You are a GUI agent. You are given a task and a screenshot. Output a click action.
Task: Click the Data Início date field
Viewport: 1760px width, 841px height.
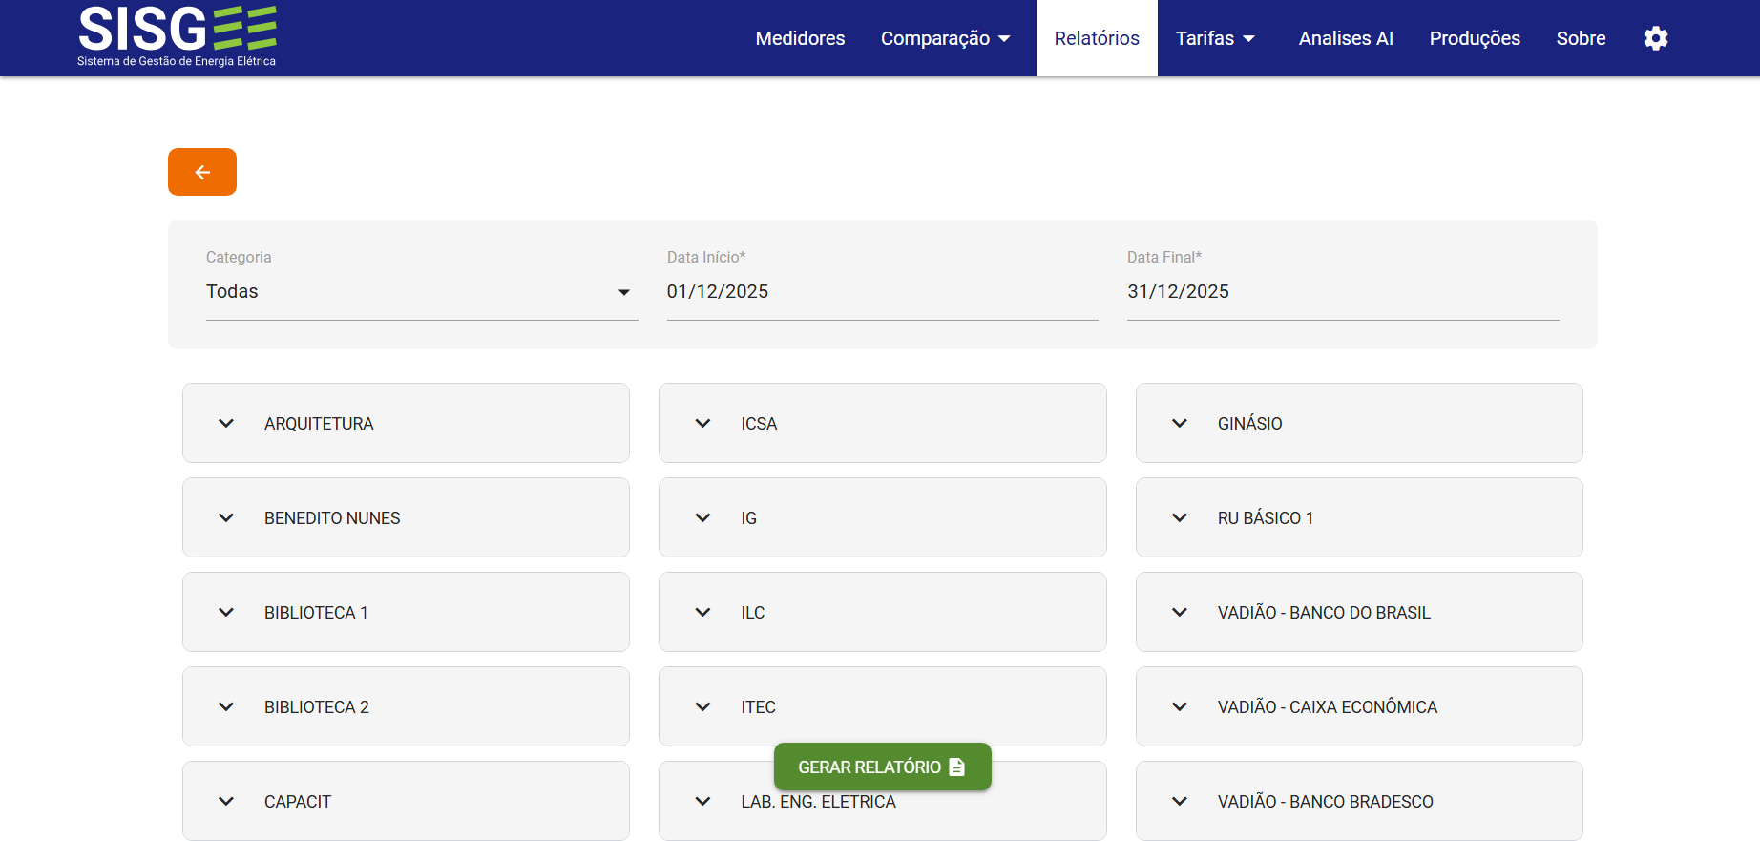[x=883, y=291]
